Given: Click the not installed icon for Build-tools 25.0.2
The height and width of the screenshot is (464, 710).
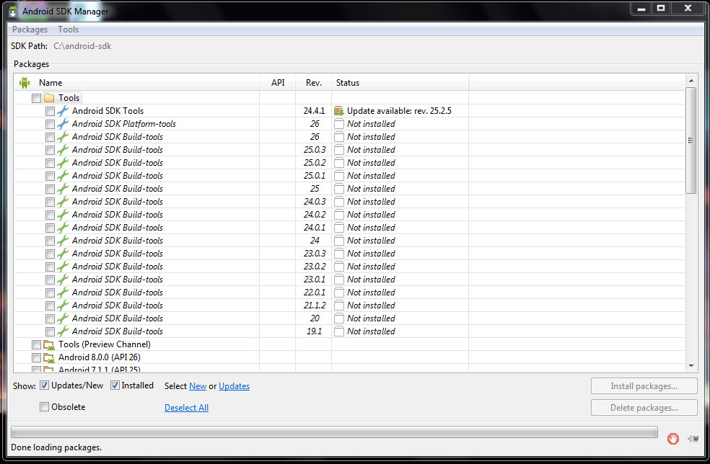Looking at the screenshot, I should 338,163.
